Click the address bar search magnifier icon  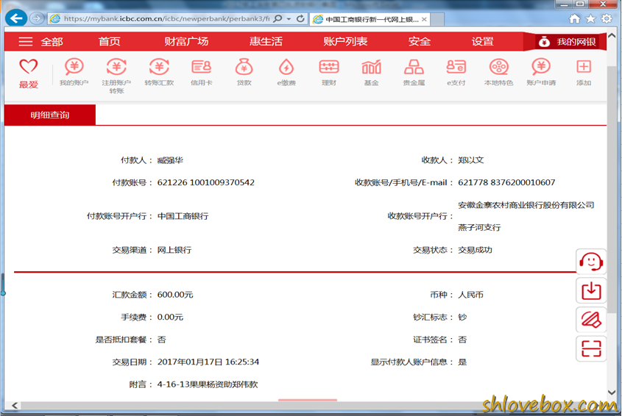[x=278, y=18]
